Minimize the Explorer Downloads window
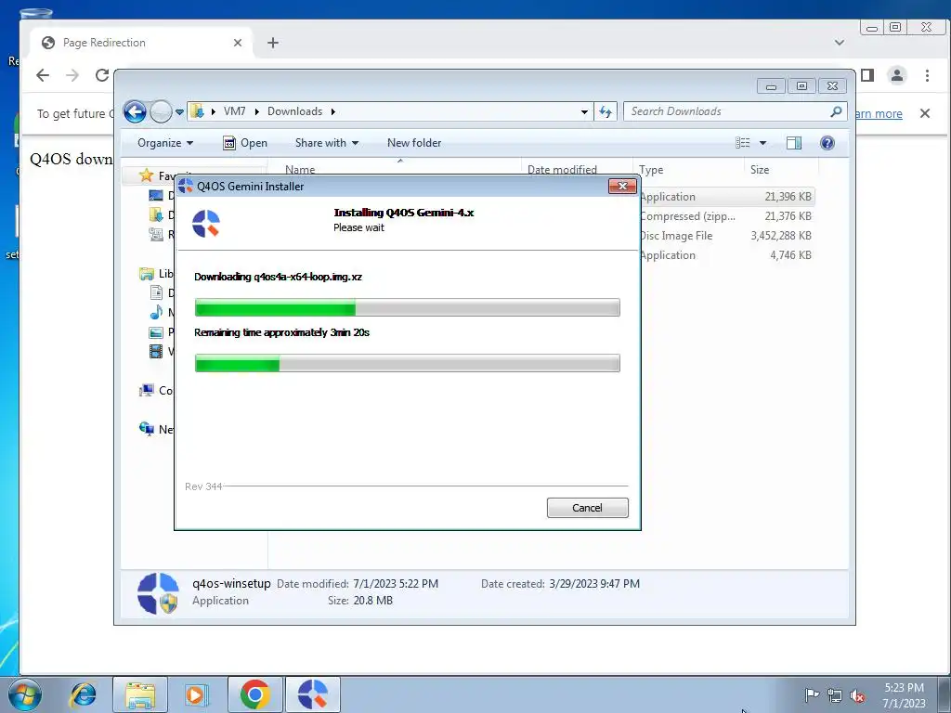 (771, 86)
